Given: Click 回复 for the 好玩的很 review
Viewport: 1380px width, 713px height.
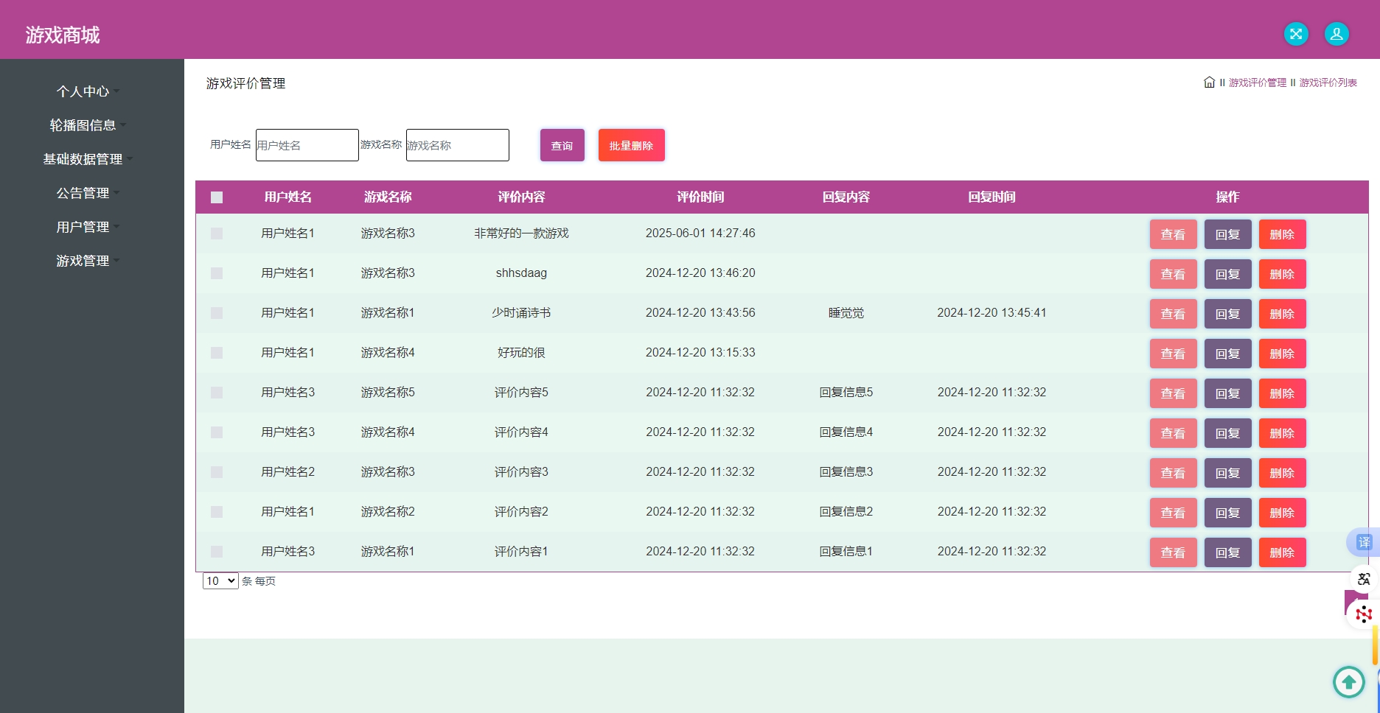Looking at the screenshot, I should pos(1227,354).
